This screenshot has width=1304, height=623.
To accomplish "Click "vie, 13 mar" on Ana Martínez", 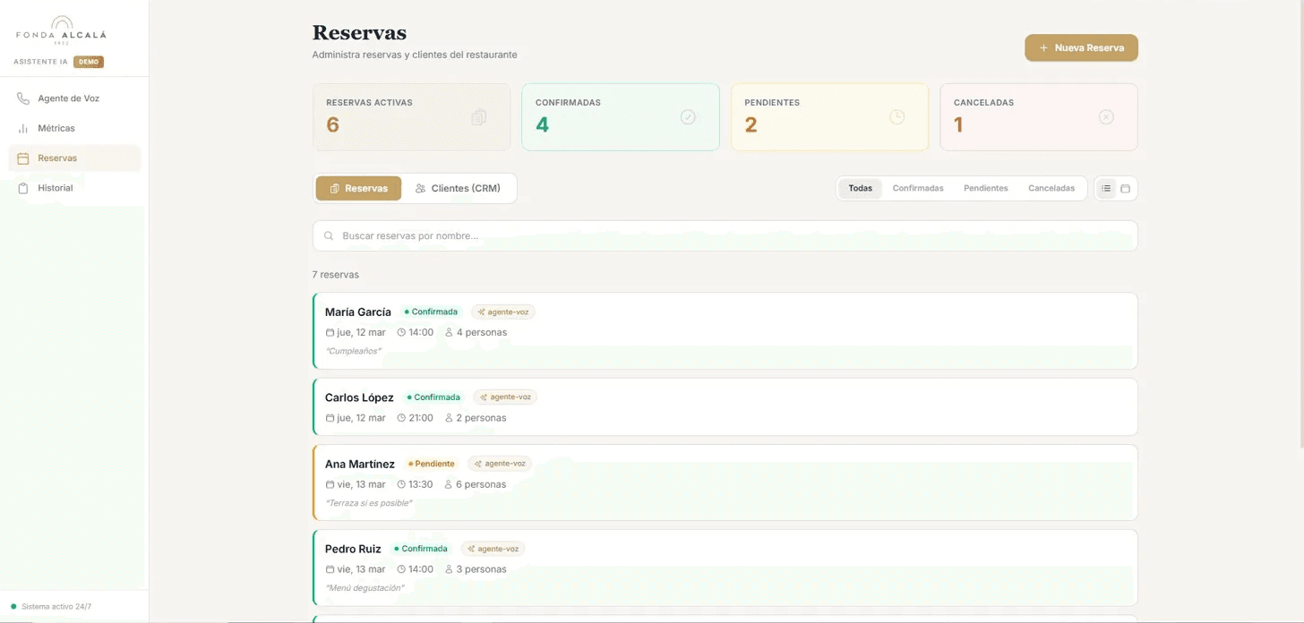I will point(361,484).
